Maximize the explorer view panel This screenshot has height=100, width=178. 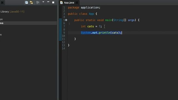click(53, 2)
